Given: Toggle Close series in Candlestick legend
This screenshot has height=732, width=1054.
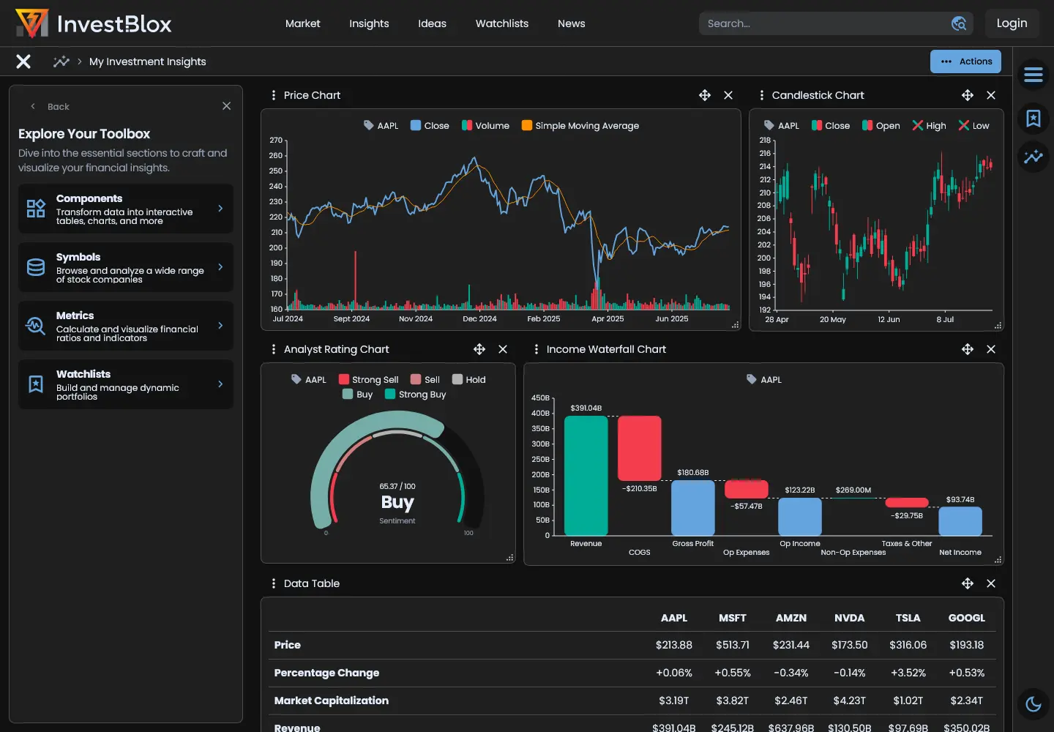Looking at the screenshot, I should pyautogui.click(x=831, y=126).
